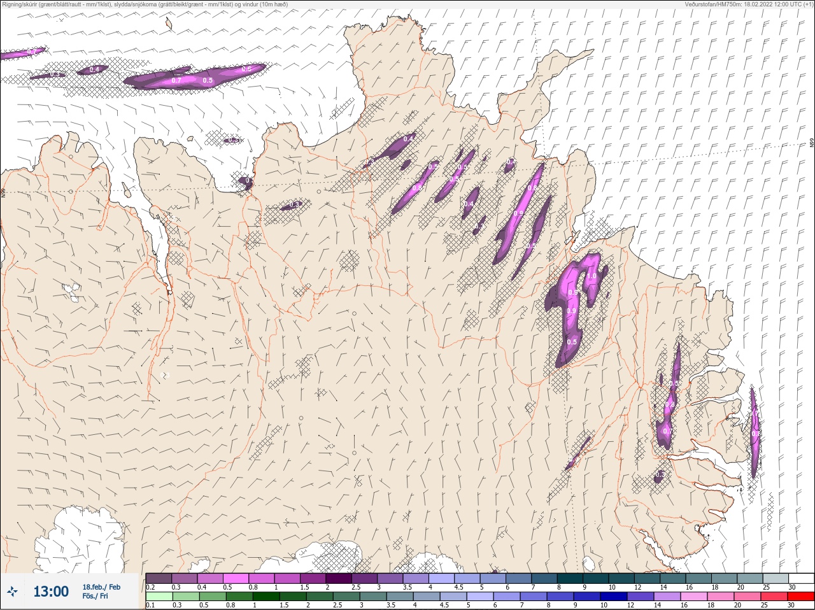Click the 'N99' label at the left map edge
This screenshot has height=610, width=815.
point(3,192)
